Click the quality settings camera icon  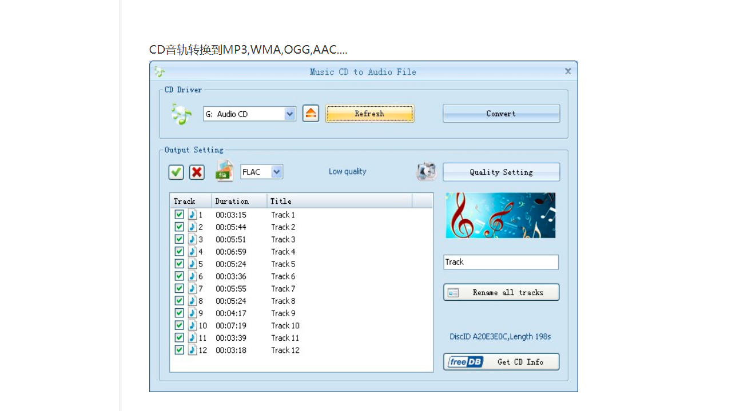426,172
